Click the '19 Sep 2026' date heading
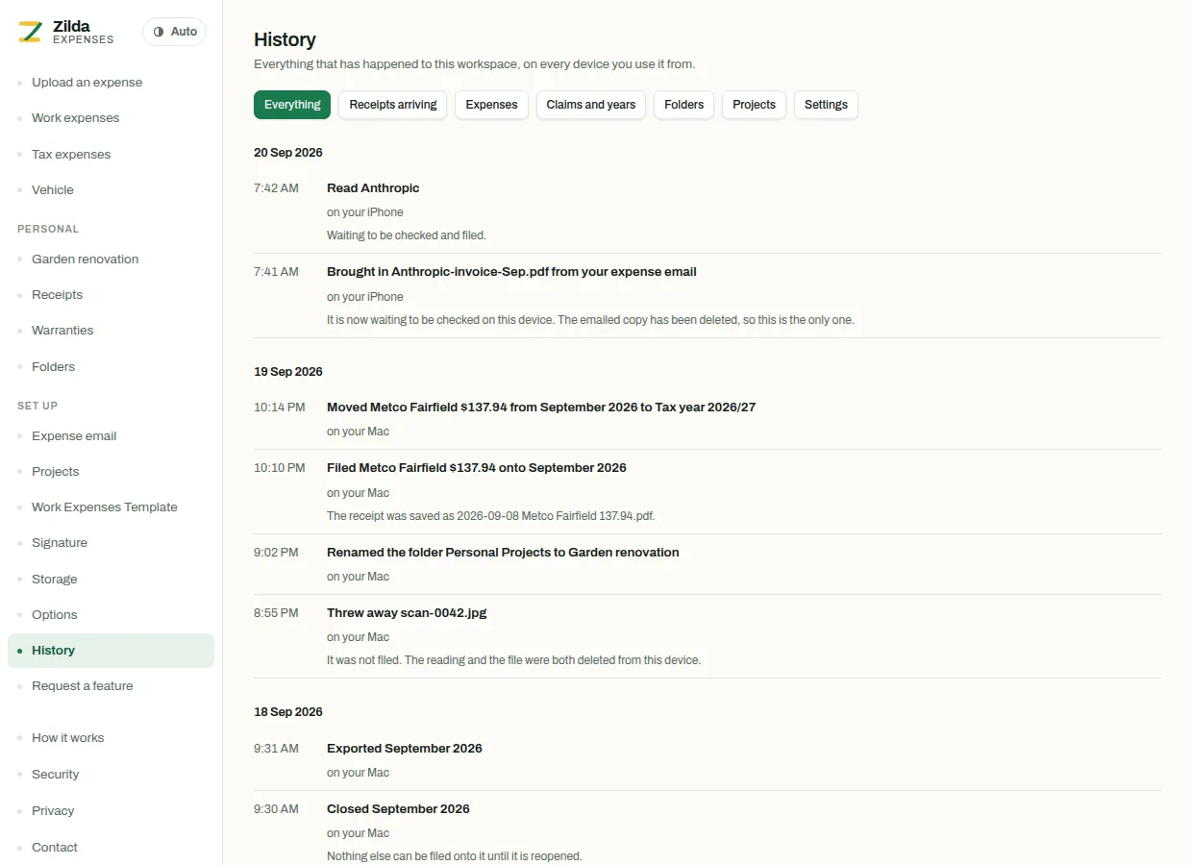1192x865 pixels. [288, 372]
